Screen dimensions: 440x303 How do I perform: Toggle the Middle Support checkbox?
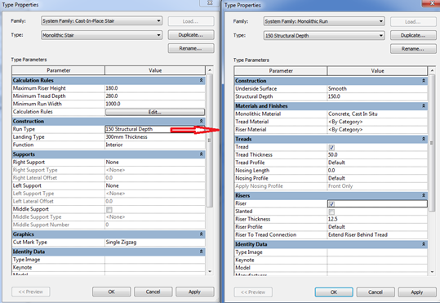(x=109, y=210)
